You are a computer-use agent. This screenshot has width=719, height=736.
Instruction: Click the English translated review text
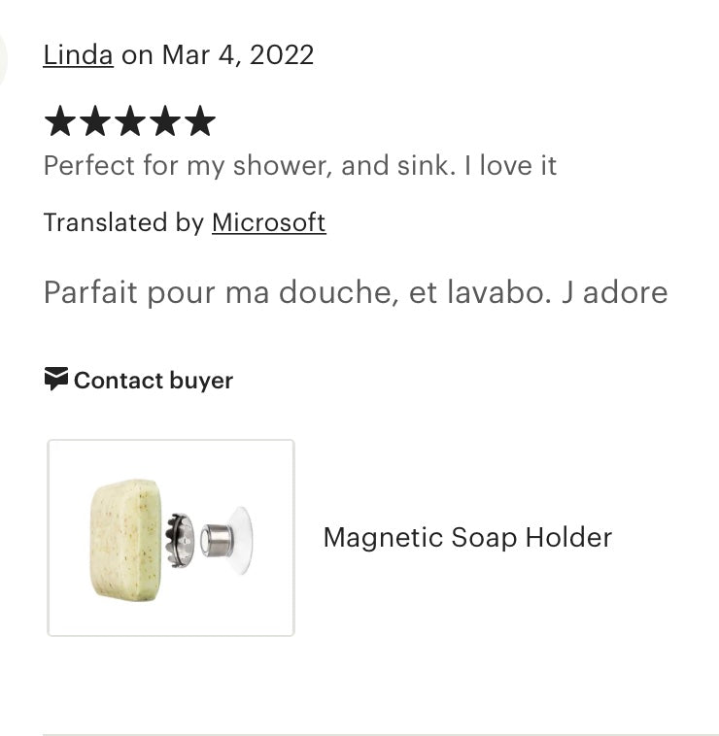coord(299,165)
